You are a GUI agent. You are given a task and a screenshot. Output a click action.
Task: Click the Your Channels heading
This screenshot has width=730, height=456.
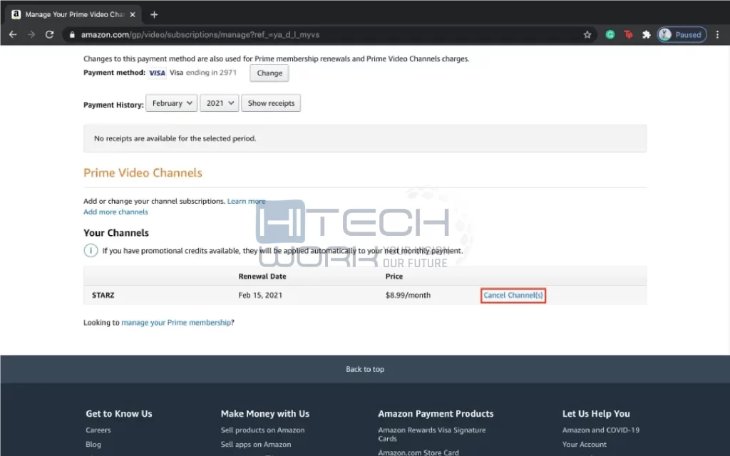(116, 233)
